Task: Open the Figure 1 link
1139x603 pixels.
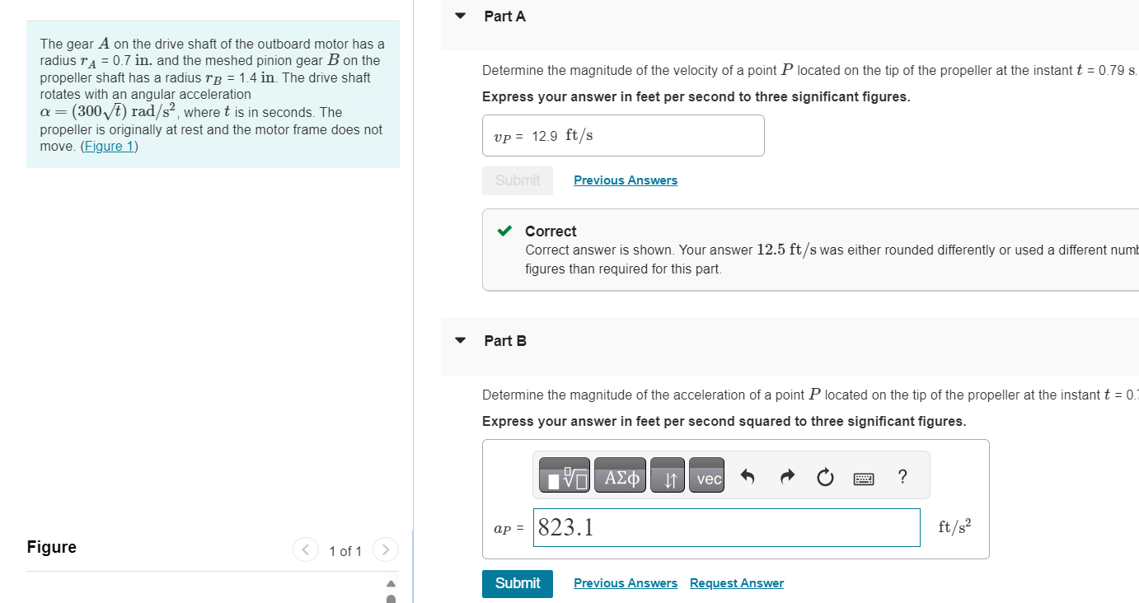Action: pos(110,147)
